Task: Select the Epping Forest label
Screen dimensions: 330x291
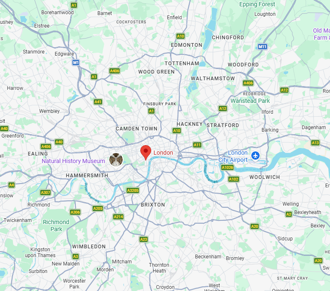Action: pos(257,5)
